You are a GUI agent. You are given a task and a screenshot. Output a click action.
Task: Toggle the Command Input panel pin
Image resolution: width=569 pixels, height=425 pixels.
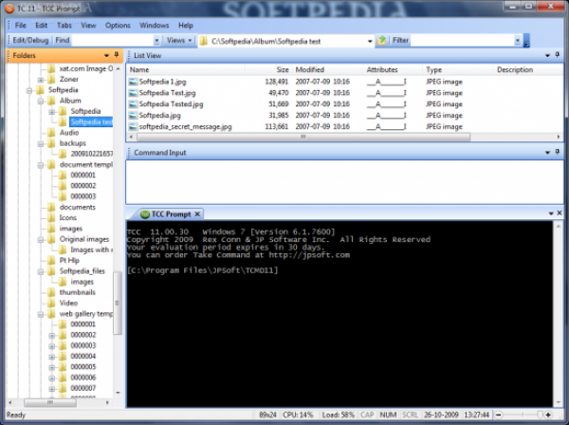(x=555, y=152)
